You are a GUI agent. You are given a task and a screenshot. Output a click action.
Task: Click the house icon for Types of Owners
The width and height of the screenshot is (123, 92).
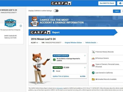click(x=93, y=66)
